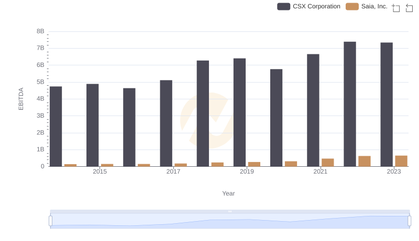Click the '1B' y-axis label
This screenshot has width=419, height=241.
click(x=40, y=150)
